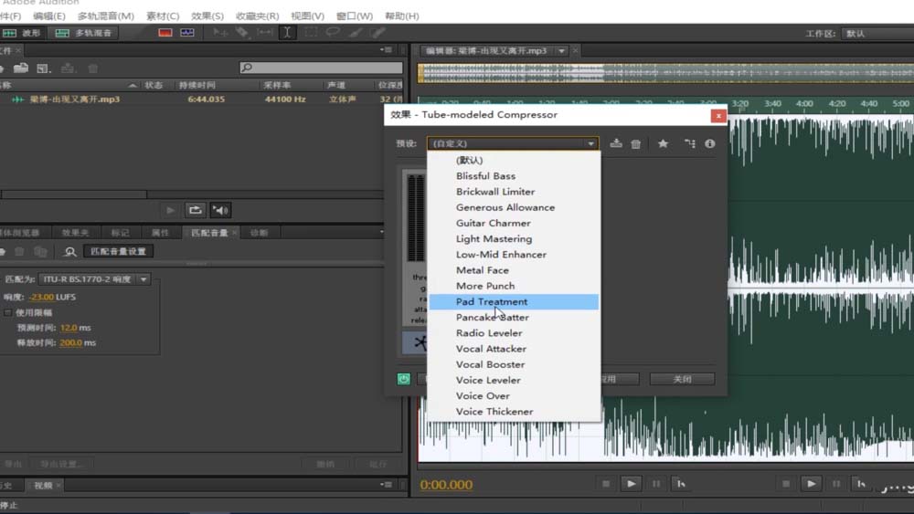Click the Files panel search field
Image resolution: width=914 pixels, height=514 pixels.
[x=321, y=68]
